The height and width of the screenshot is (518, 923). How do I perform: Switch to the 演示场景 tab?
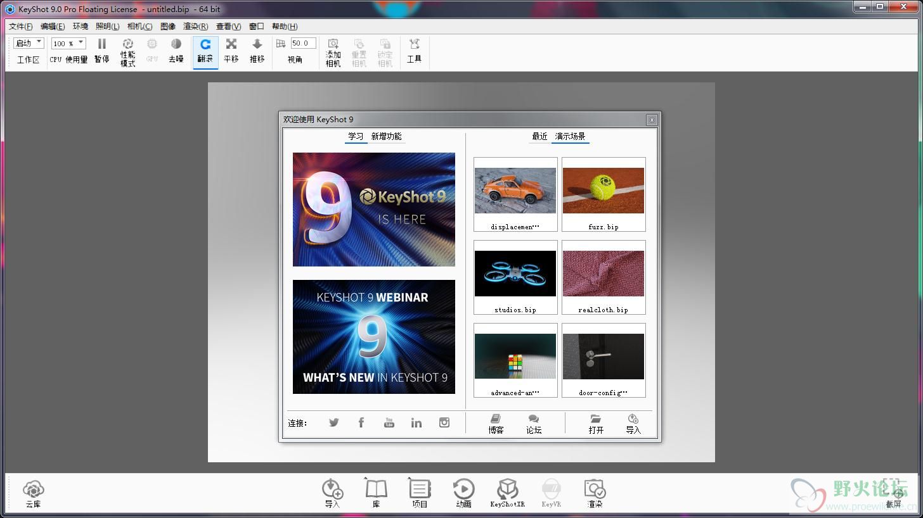571,137
